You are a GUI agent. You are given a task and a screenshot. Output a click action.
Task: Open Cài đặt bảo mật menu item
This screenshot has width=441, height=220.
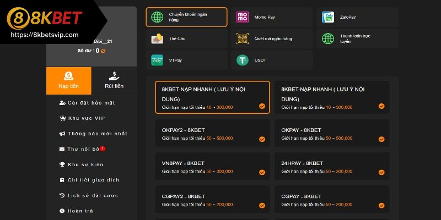pos(92,103)
